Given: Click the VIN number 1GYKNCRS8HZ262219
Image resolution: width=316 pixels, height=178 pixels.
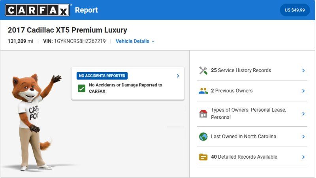Looking at the screenshot, I should [x=80, y=41].
